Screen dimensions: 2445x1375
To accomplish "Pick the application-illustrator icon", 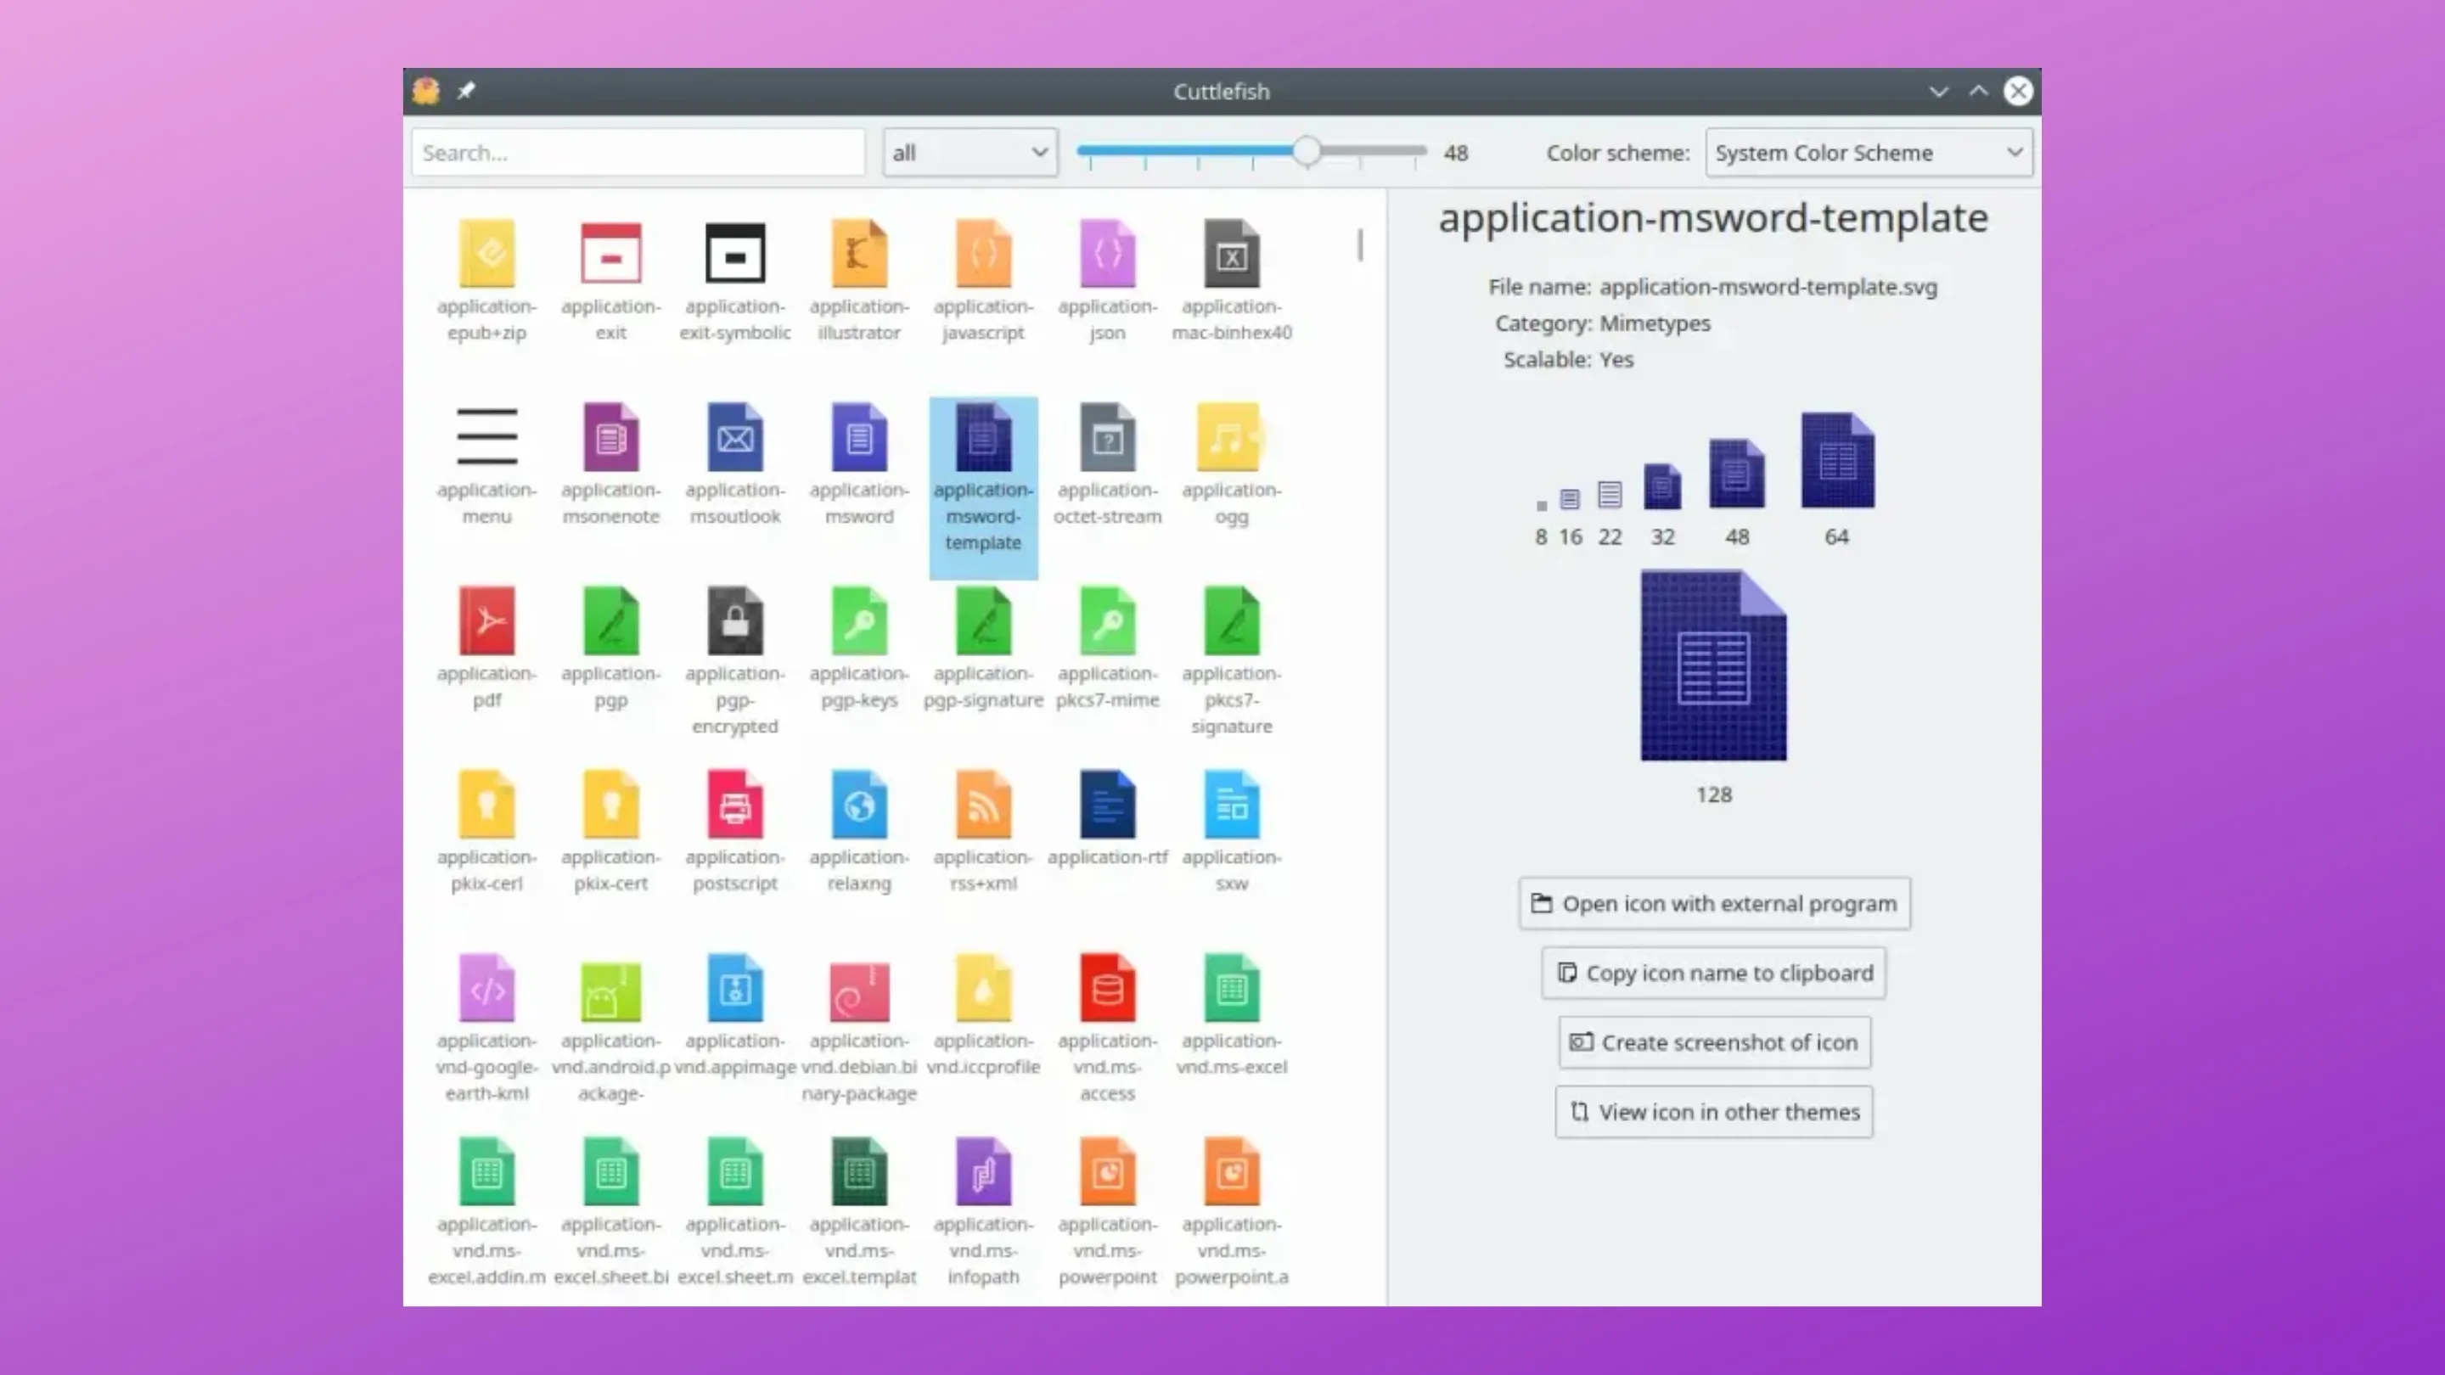I will point(859,254).
